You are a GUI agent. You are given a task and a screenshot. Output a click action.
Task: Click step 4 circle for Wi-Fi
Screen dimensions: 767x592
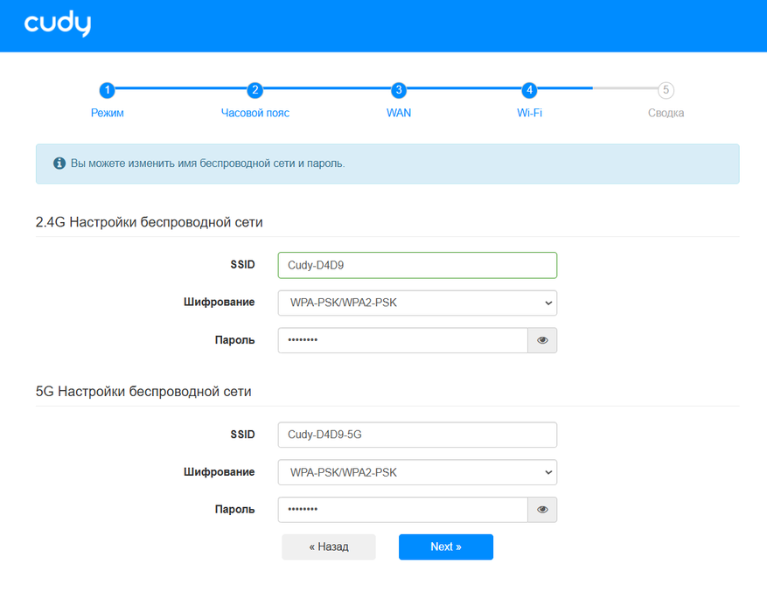pyautogui.click(x=529, y=90)
